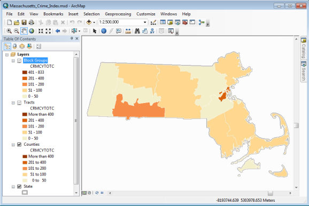Image resolution: width=309 pixels, height=206 pixels.
Task: Click the Add Data button
Action: [x=89, y=22]
